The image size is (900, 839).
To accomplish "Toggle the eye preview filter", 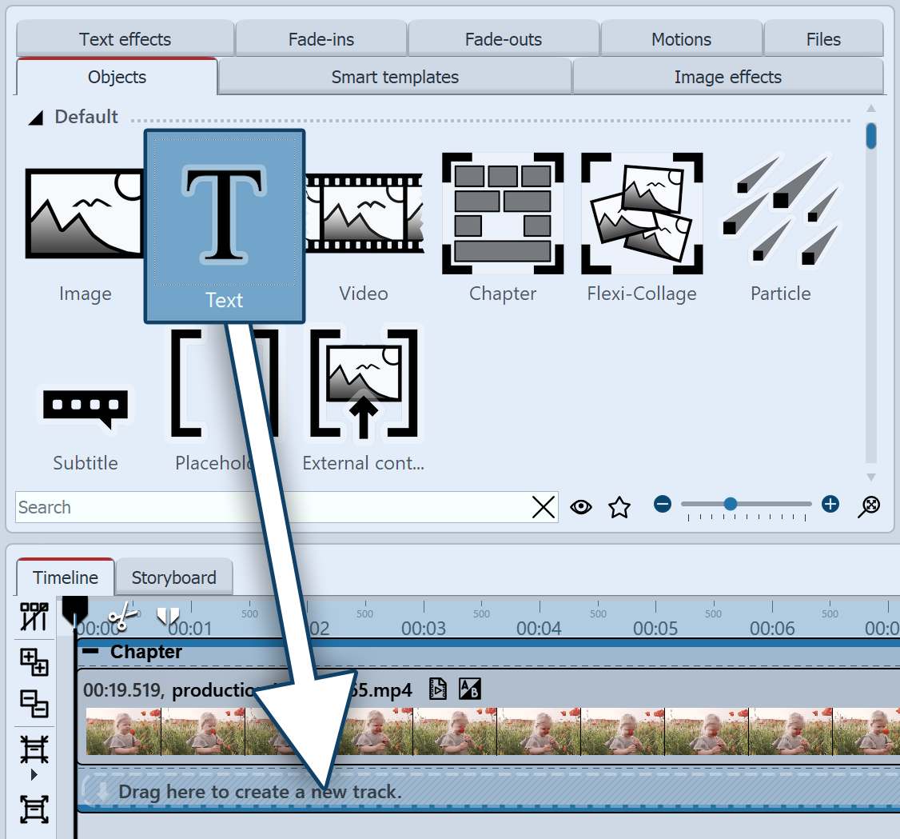I will click(x=581, y=505).
